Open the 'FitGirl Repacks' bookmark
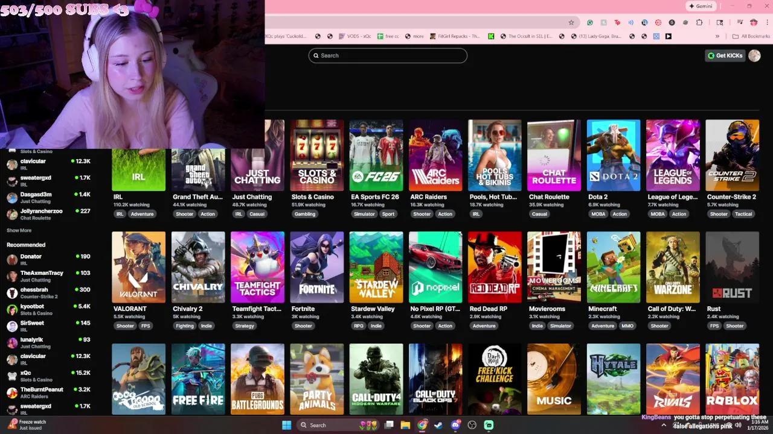Image resolution: width=773 pixels, height=434 pixels. [455, 36]
